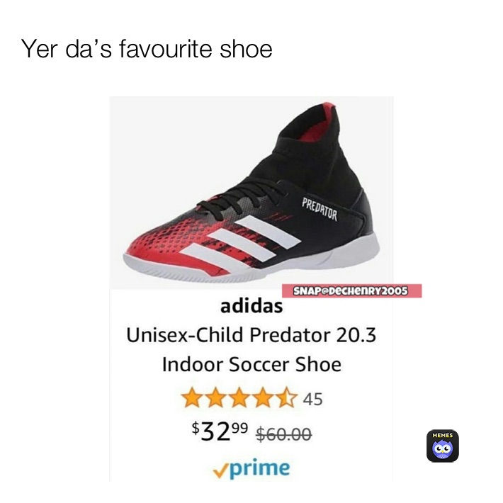Click the Snap@dechenry2005 watermark banner
The width and height of the screenshot is (503, 503).
coord(351,291)
